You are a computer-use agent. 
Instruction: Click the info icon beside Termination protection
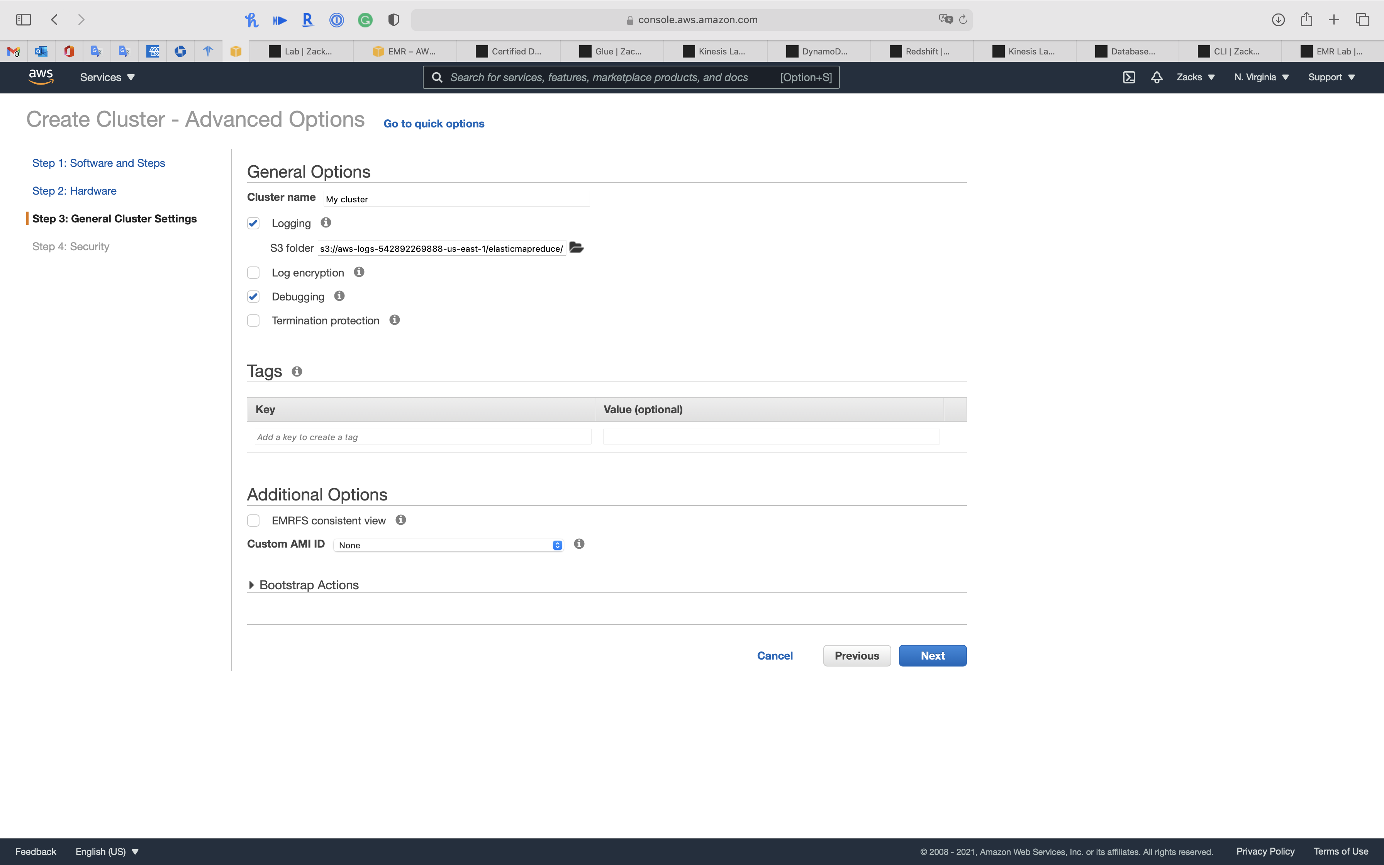point(395,320)
